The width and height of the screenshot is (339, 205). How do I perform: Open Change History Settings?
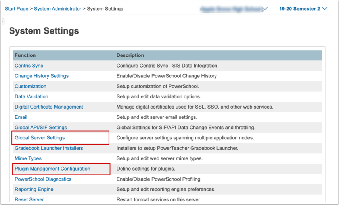(x=42, y=76)
